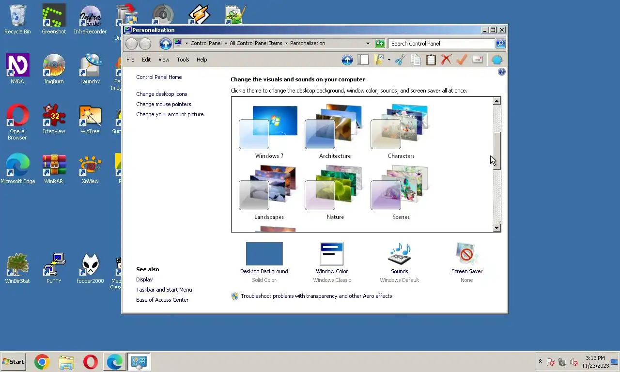The width and height of the screenshot is (620, 372).
Task: Click the blue shell icon in toolbar
Action: (497, 60)
